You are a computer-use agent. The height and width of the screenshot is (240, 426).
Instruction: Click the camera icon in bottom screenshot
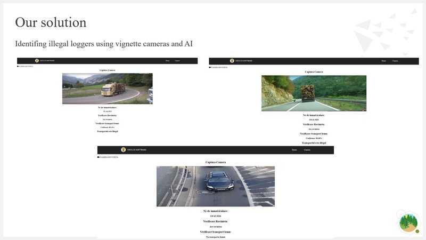tap(99, 157)
